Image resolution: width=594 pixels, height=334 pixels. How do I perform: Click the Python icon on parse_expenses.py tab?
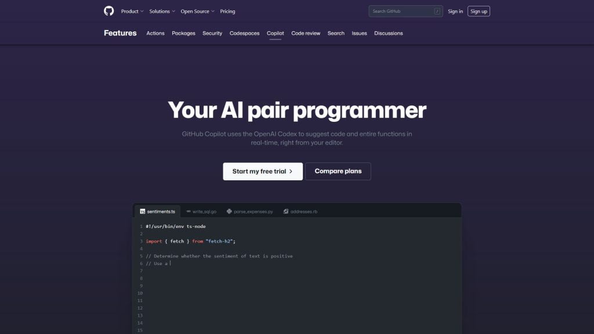[x=230, y=212]
